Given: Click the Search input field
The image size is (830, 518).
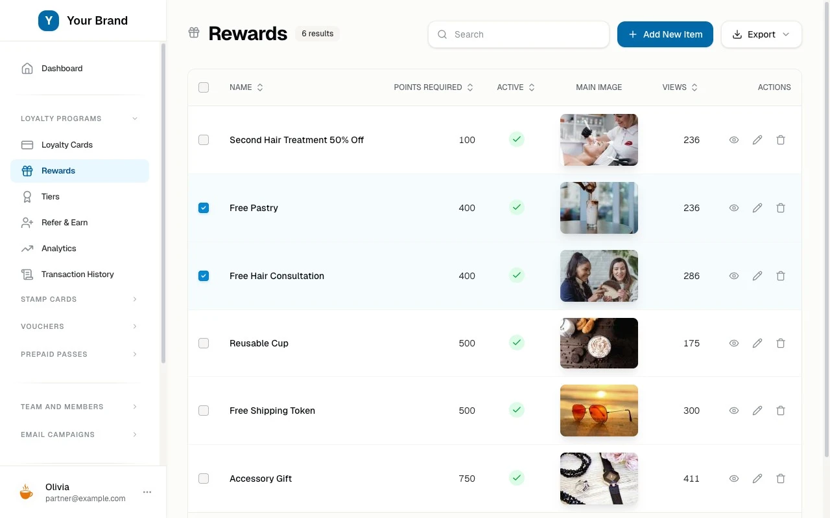Looking at the screenshot, I should 519,34.
